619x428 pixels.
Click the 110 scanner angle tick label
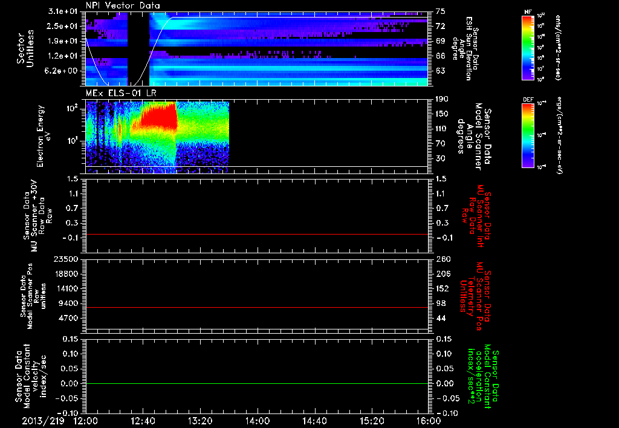coord(442,129)
